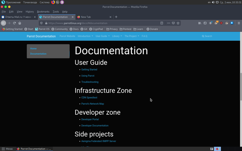Click Home in the sidebar
This screenshot has width=242, height=151.
(33, 49)
